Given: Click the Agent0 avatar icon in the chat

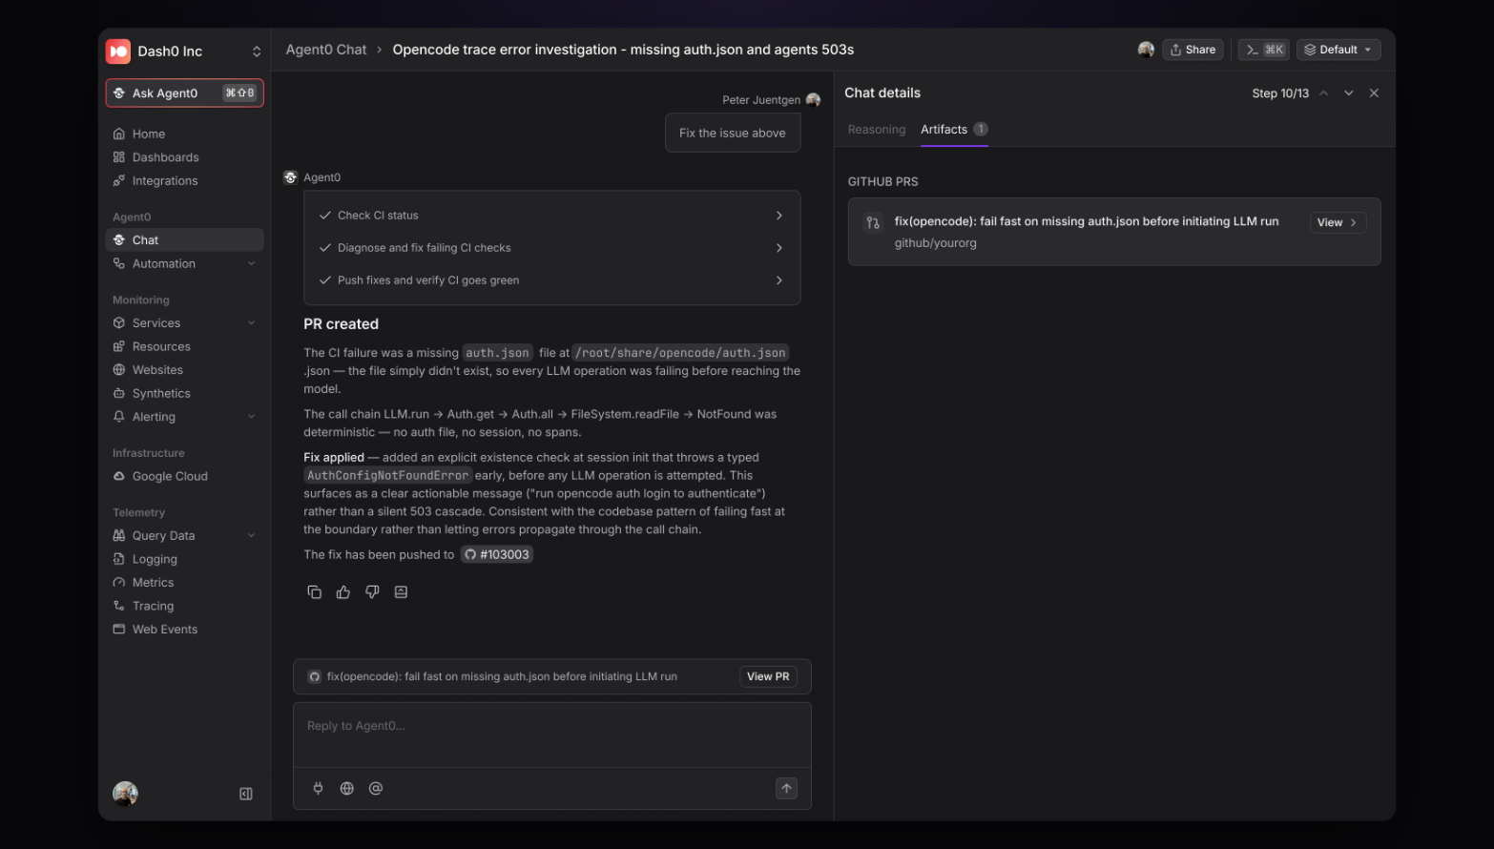Looking at the screenshot, I should [291, 177].
